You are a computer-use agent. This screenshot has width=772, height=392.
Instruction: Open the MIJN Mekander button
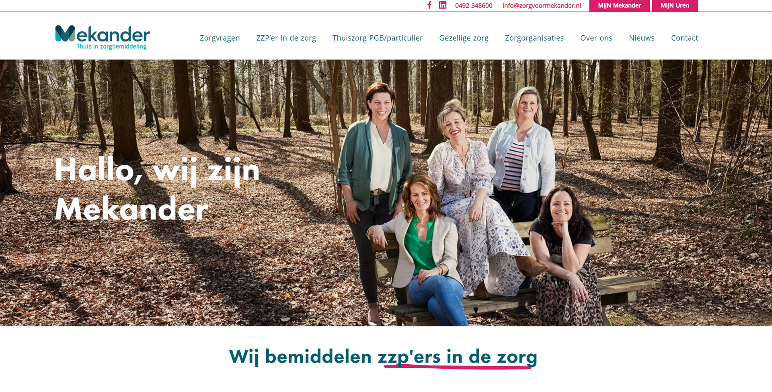pos(619,6)
